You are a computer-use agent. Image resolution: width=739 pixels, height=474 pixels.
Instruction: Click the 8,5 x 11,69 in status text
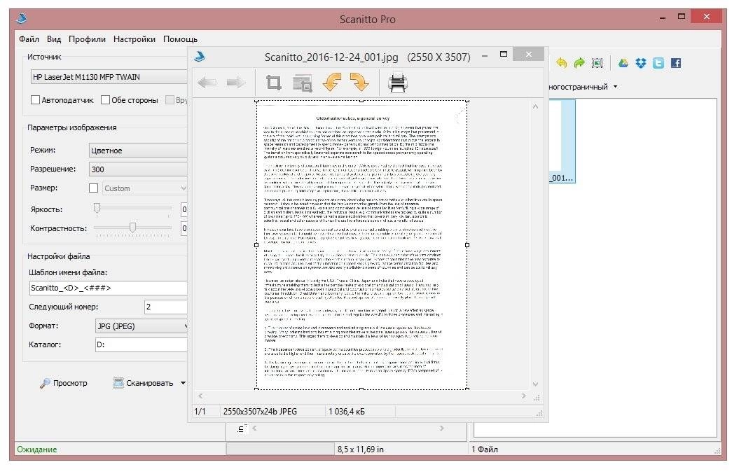click(361, 449)
